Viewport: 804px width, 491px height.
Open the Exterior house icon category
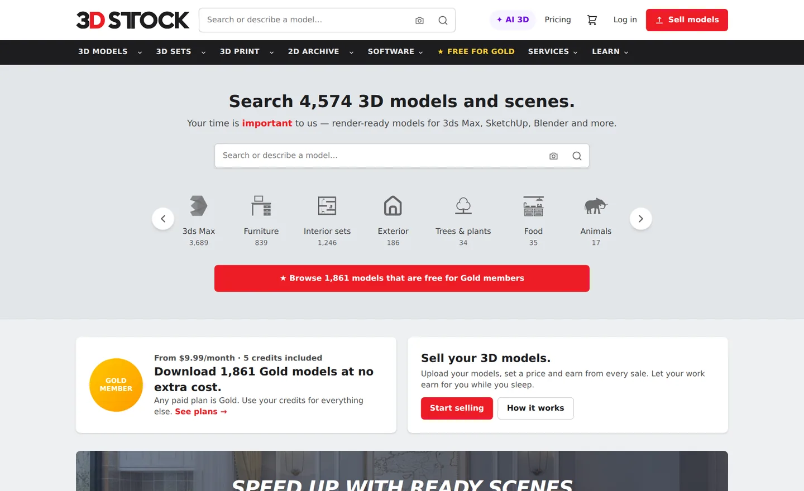pyautogui.click(x=393, y=206)
